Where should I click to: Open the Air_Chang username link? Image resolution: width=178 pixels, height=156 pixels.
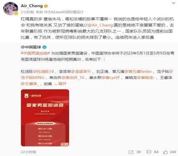(32, 6)
